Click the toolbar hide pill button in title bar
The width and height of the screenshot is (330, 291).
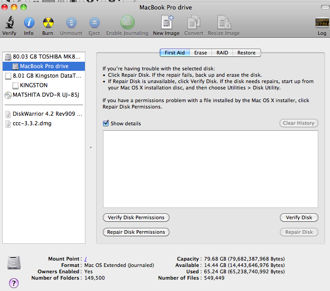325,7
